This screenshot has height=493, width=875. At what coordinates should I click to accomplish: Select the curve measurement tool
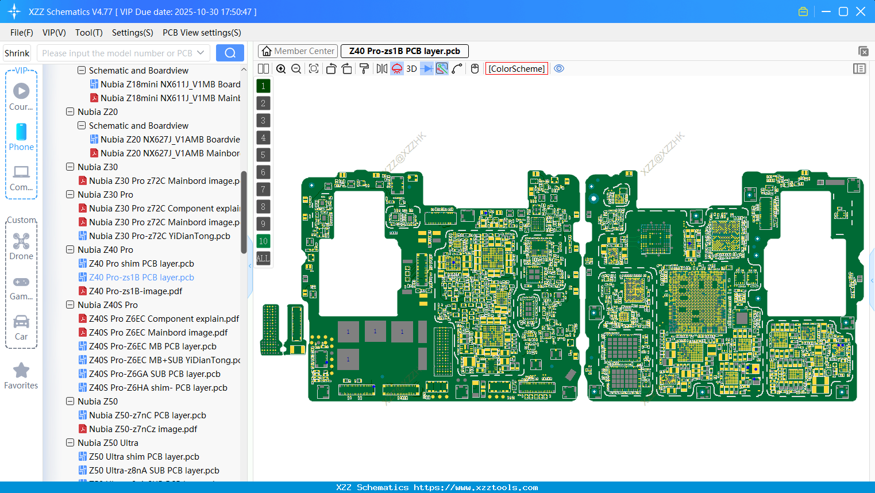pos(456,68)
